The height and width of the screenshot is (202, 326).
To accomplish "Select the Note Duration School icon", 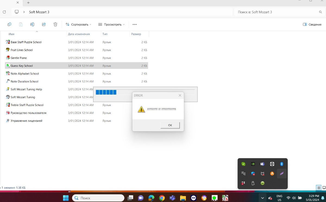I will (x=8, y=81).
